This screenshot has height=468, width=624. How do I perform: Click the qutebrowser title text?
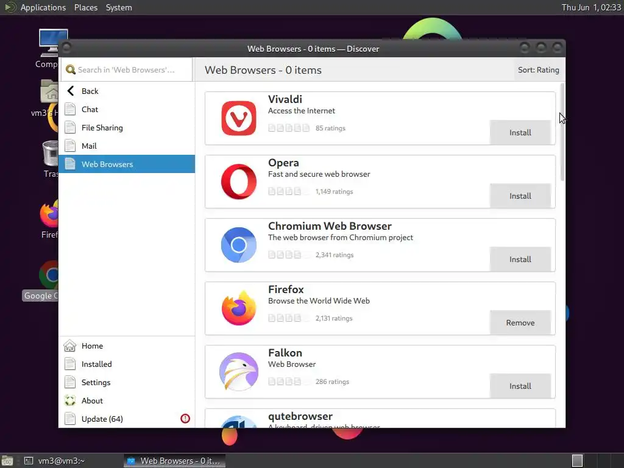[300, 416]
